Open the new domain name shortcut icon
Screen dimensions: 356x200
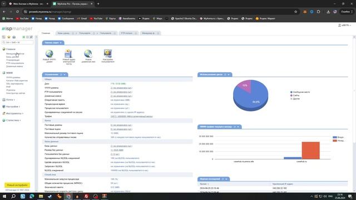(88, 54)
